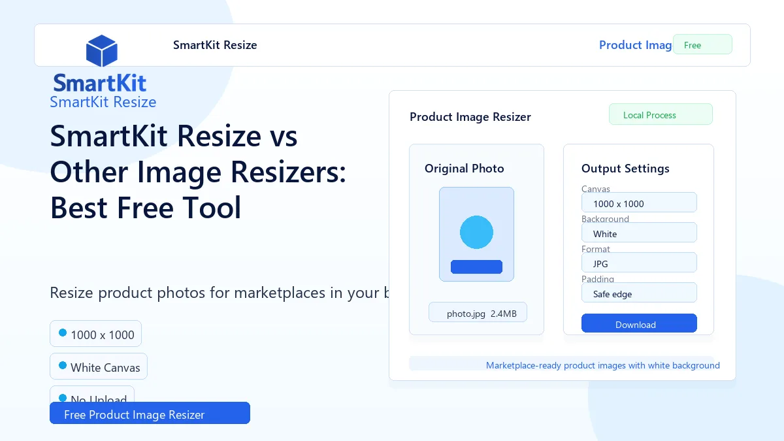Open the Product Image nav link

pyautogui.click(x=636, y=45)
